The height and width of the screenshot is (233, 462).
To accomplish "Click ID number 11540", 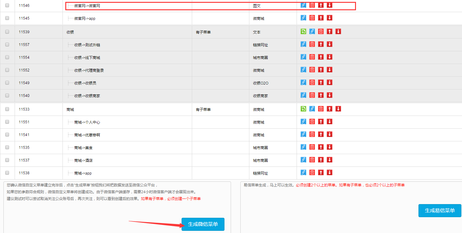I will click(24, 96).
